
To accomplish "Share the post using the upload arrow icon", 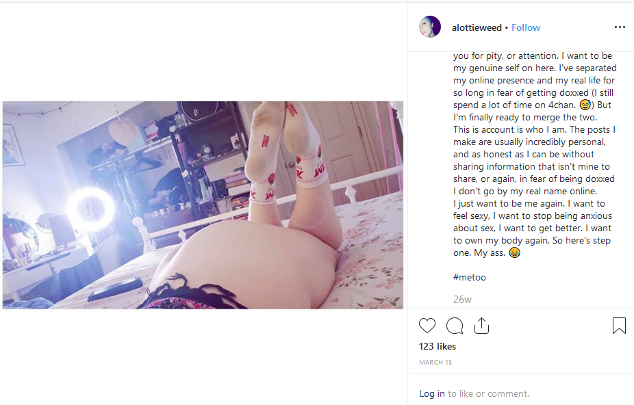I will click(481, 326).
